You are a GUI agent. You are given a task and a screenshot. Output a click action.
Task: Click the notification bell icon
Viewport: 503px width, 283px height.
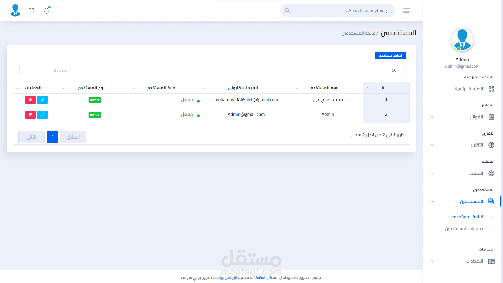click(x=46, y=11)
